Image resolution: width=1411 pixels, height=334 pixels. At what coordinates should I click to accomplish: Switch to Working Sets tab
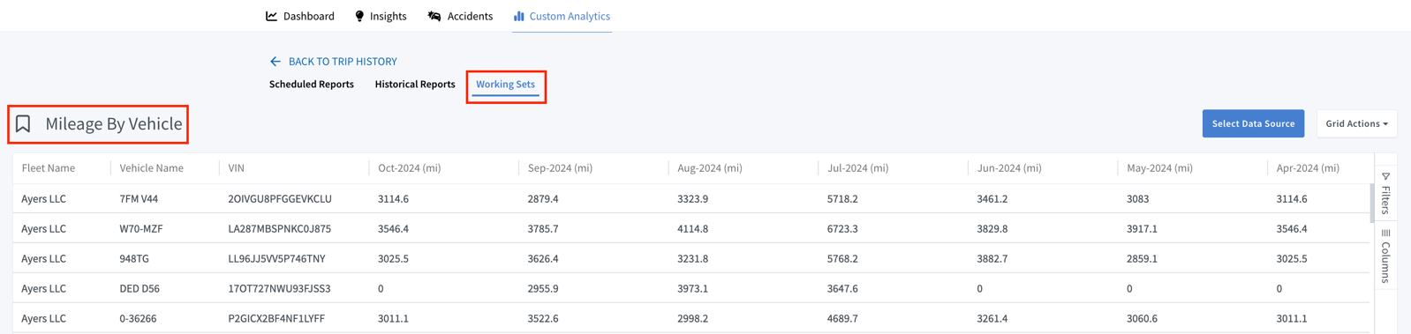505,85
